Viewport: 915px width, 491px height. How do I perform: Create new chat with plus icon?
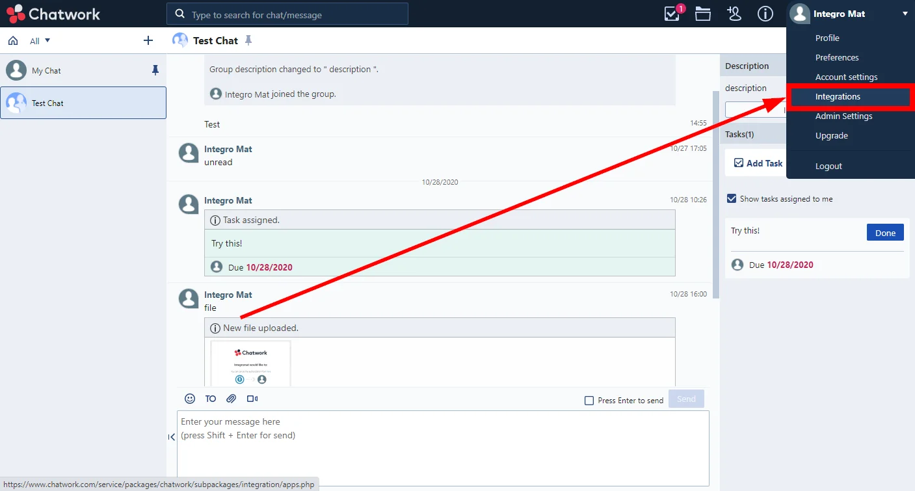pos(148,41)
